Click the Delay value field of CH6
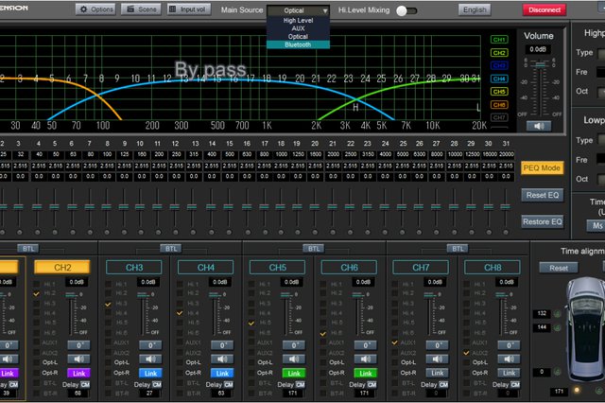 364,392
